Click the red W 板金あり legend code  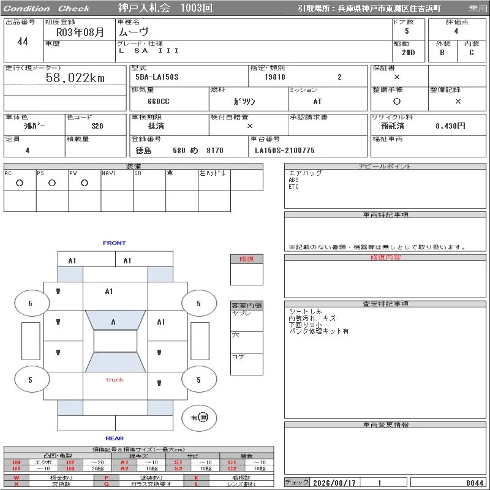pos(17,478)
